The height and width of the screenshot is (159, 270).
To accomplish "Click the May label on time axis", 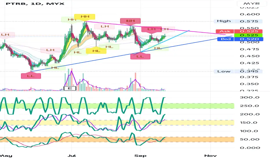I will [x=6, y=156].
